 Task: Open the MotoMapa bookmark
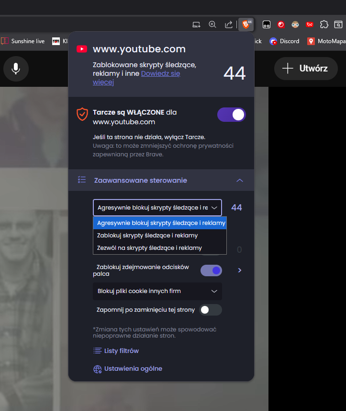click(326, 41)
